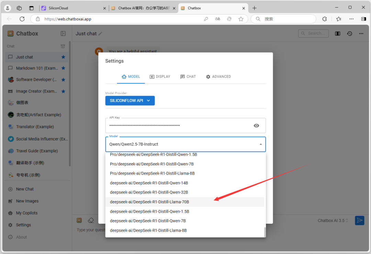This screenshot has height=254, width=371.
Task: Switch to the CHAT settings tab
Action: coord(188,77)
